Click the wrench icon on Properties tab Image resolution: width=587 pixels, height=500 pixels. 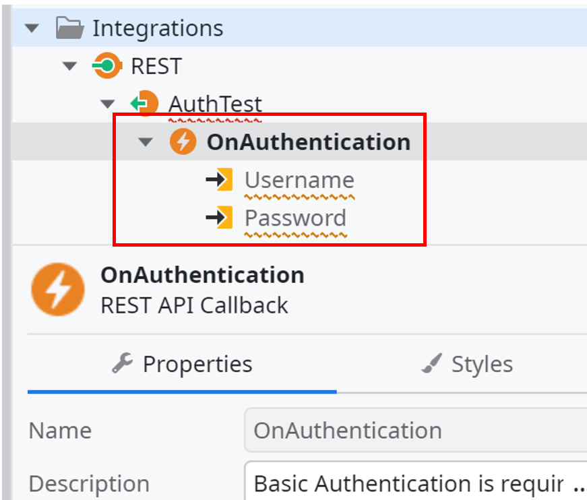[123, 363]
